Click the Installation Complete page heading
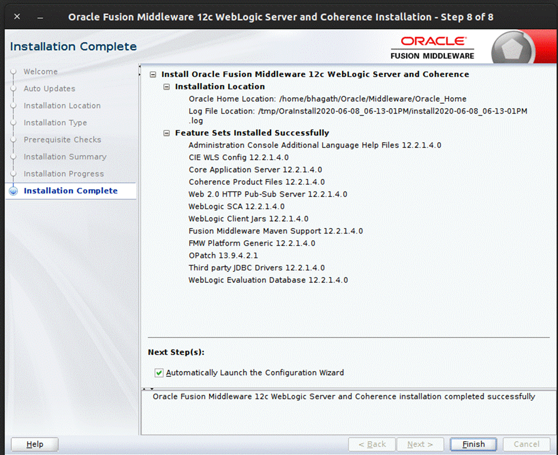The image size is (558, 455). click(73, 47)
